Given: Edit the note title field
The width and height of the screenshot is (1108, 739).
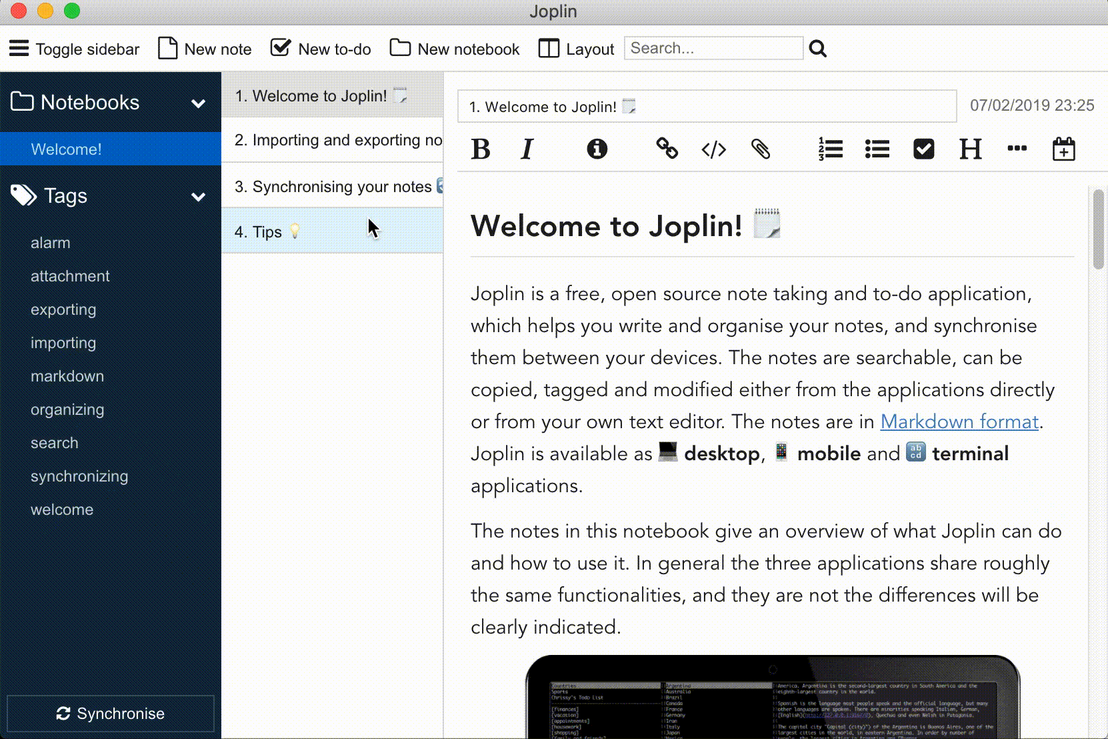Looking at the screenshot, I should click(707, 106).
